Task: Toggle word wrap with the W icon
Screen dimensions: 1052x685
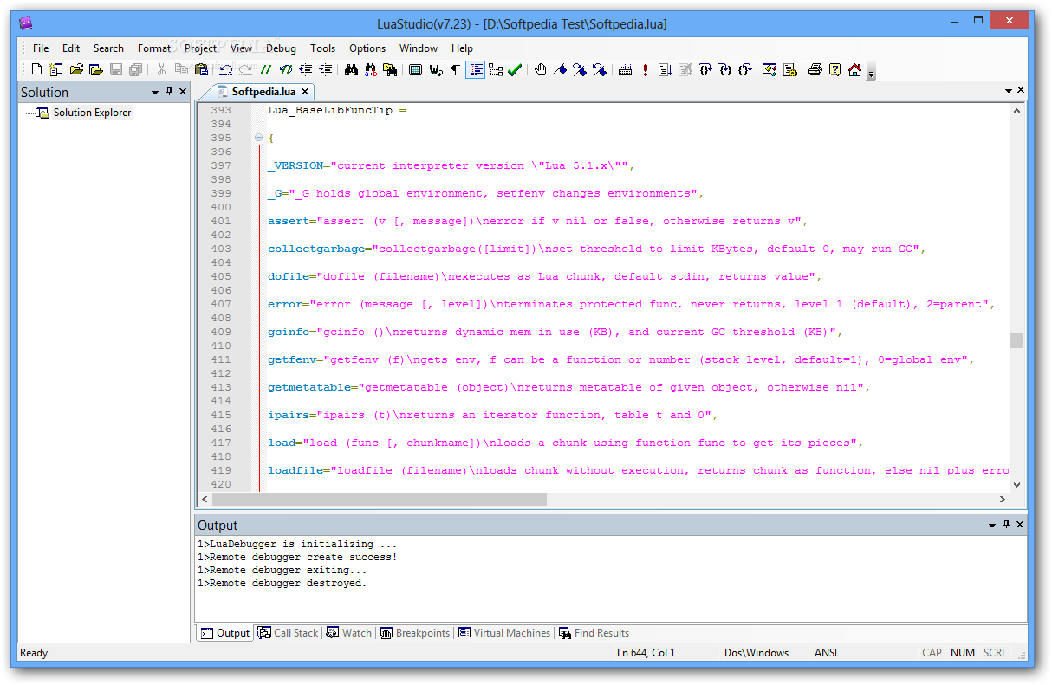Action: coord(436,70)
